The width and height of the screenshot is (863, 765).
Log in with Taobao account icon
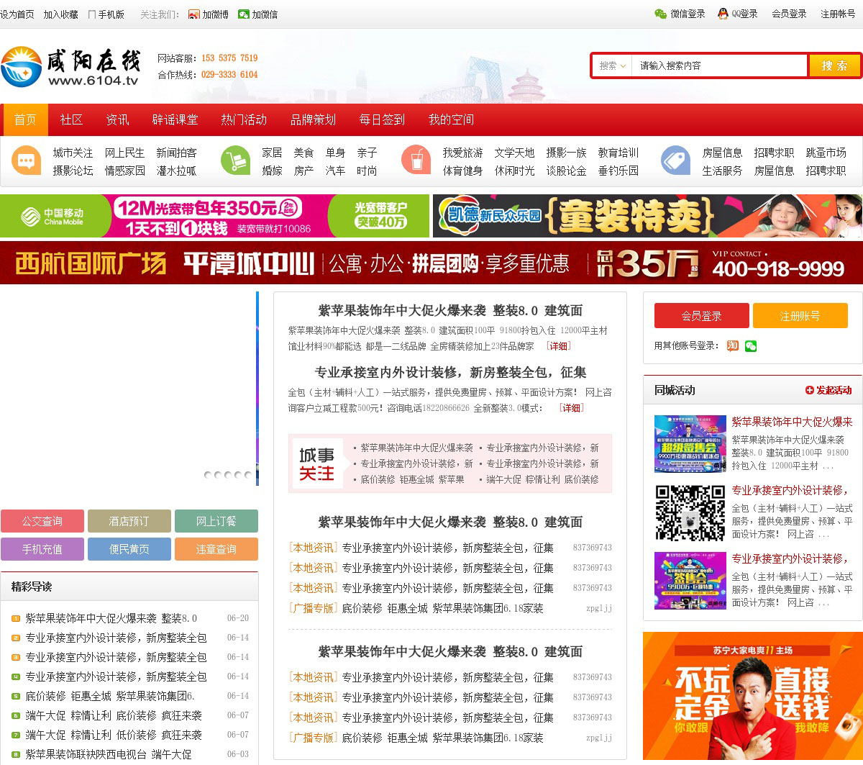point(733,346)
